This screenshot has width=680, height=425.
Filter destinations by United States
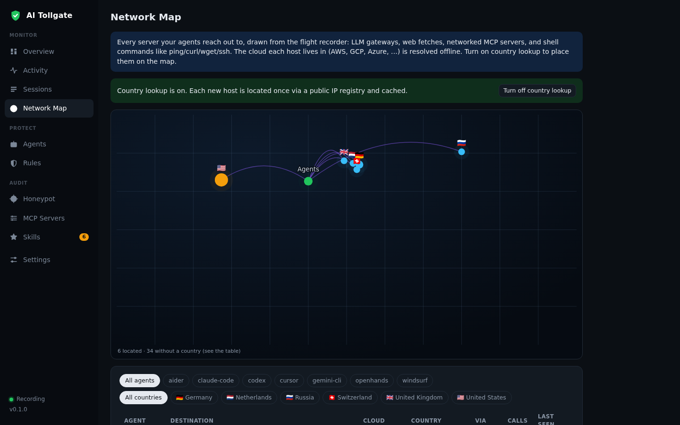481,398
